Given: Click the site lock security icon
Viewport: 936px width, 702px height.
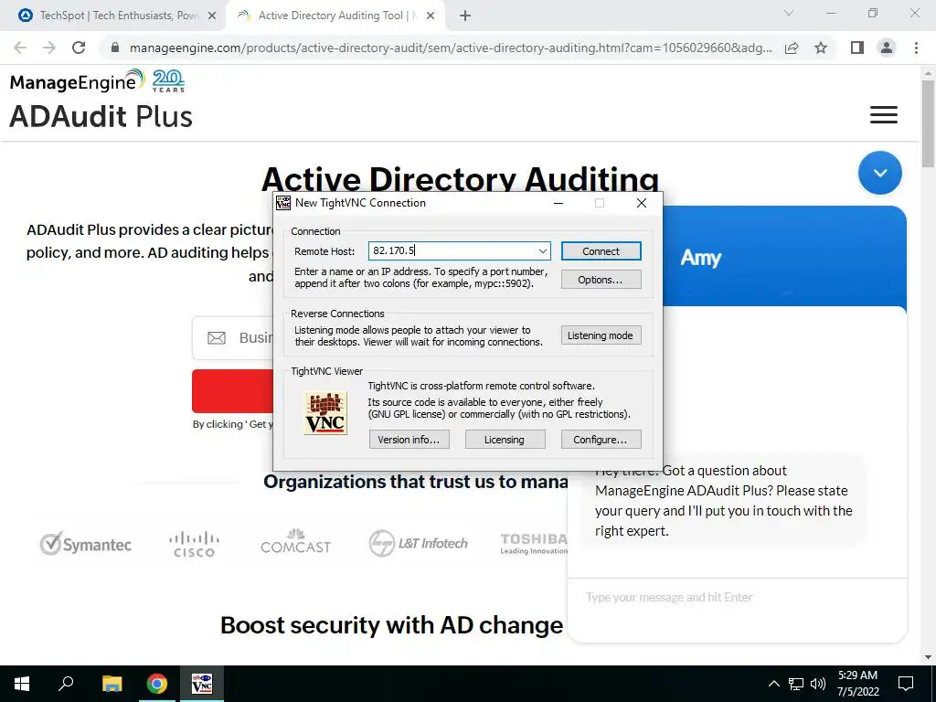Looking at the screenshot, I should [115, 48].
